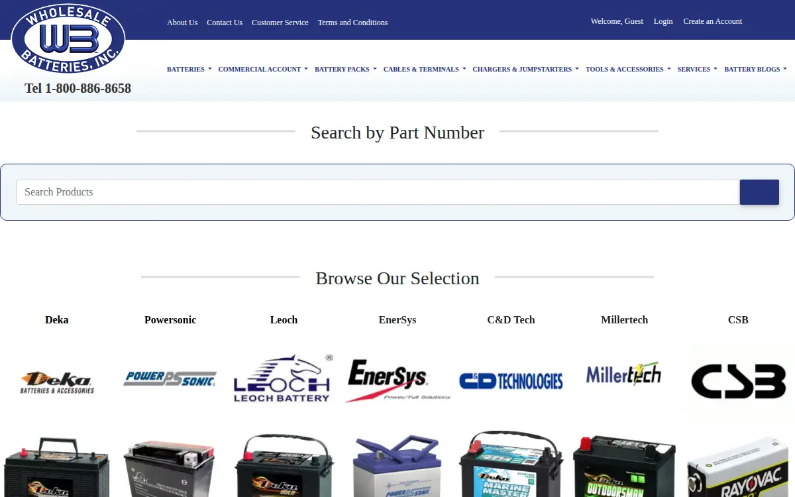This screenshot has height=497, width=795.
Task: Expand the Commercial Account dropdown
Action: click(x=263, y=69)
